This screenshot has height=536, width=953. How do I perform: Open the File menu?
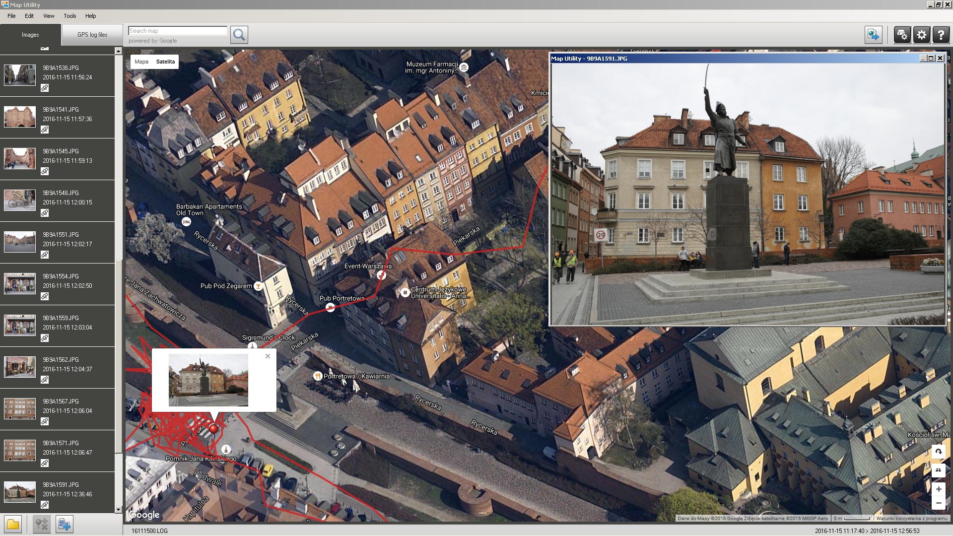11,16
